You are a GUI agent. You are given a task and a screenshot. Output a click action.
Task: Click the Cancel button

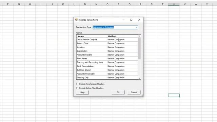134,92
